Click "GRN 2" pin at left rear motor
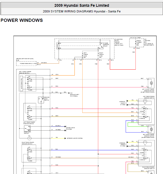 [144, 126]
